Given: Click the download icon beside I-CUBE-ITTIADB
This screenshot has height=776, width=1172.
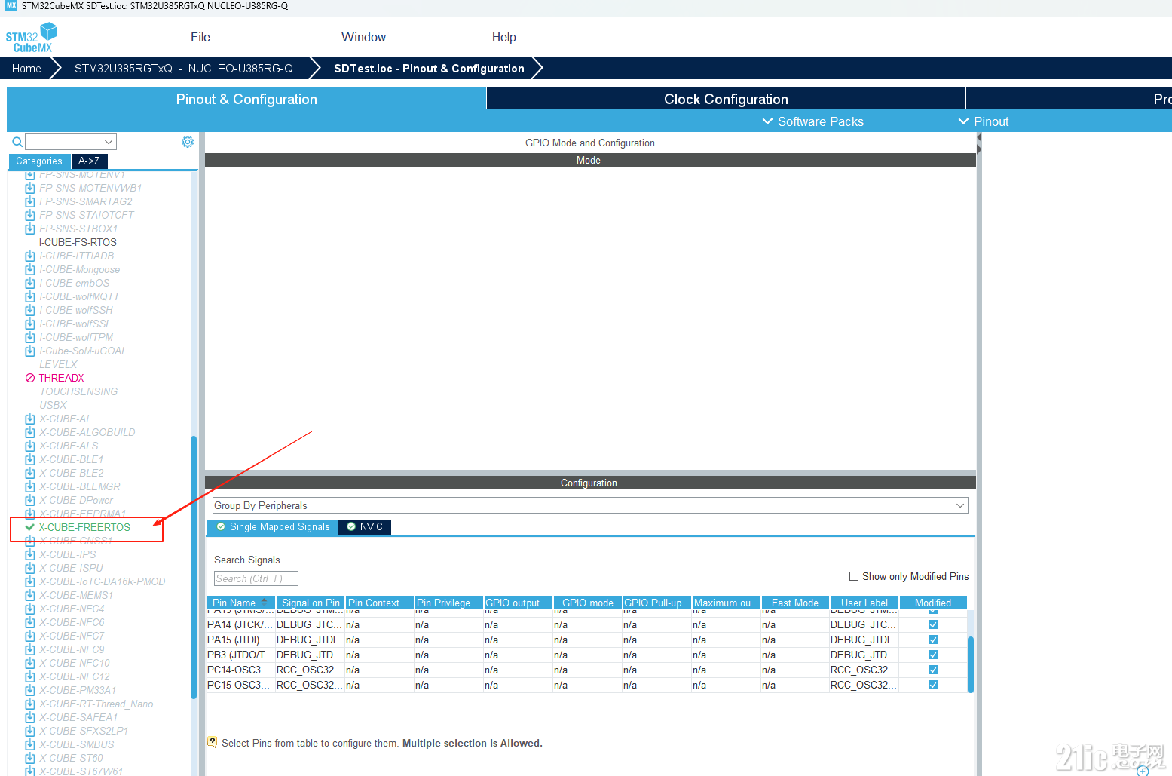Looking at the screenshot, I should pyautogui.click(x=30, y=256).
